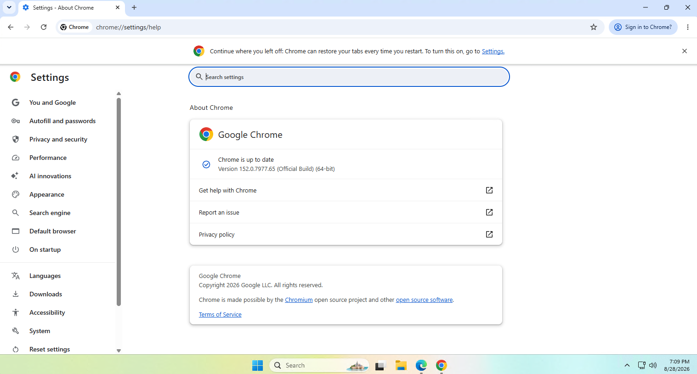Click the address bar URL chrome://settings/help
Image resolution: width=697 pixels, height=374 pixels.
[x=129, y=27]
